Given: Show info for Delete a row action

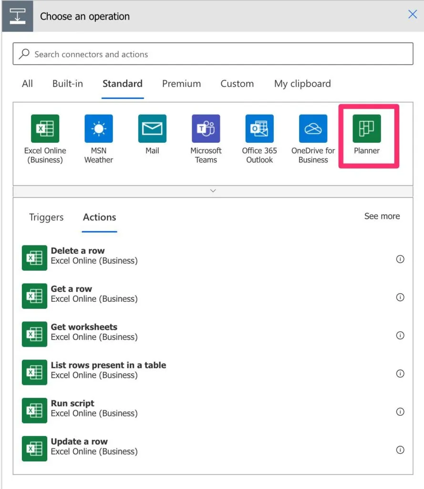Looking at the screenshot, I should [400, 259].
